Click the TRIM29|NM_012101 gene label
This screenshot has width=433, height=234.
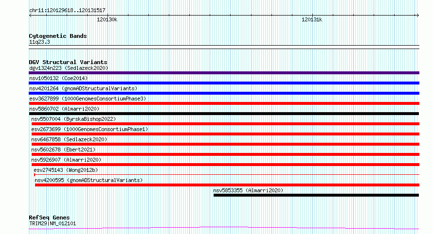point(53,223)
